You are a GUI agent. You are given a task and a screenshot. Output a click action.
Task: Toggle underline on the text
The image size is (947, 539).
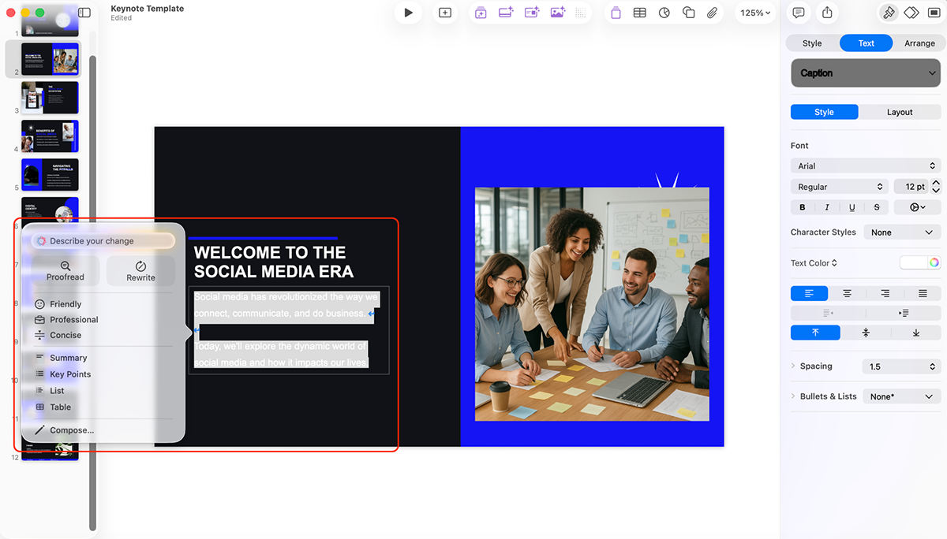[852, 206]
